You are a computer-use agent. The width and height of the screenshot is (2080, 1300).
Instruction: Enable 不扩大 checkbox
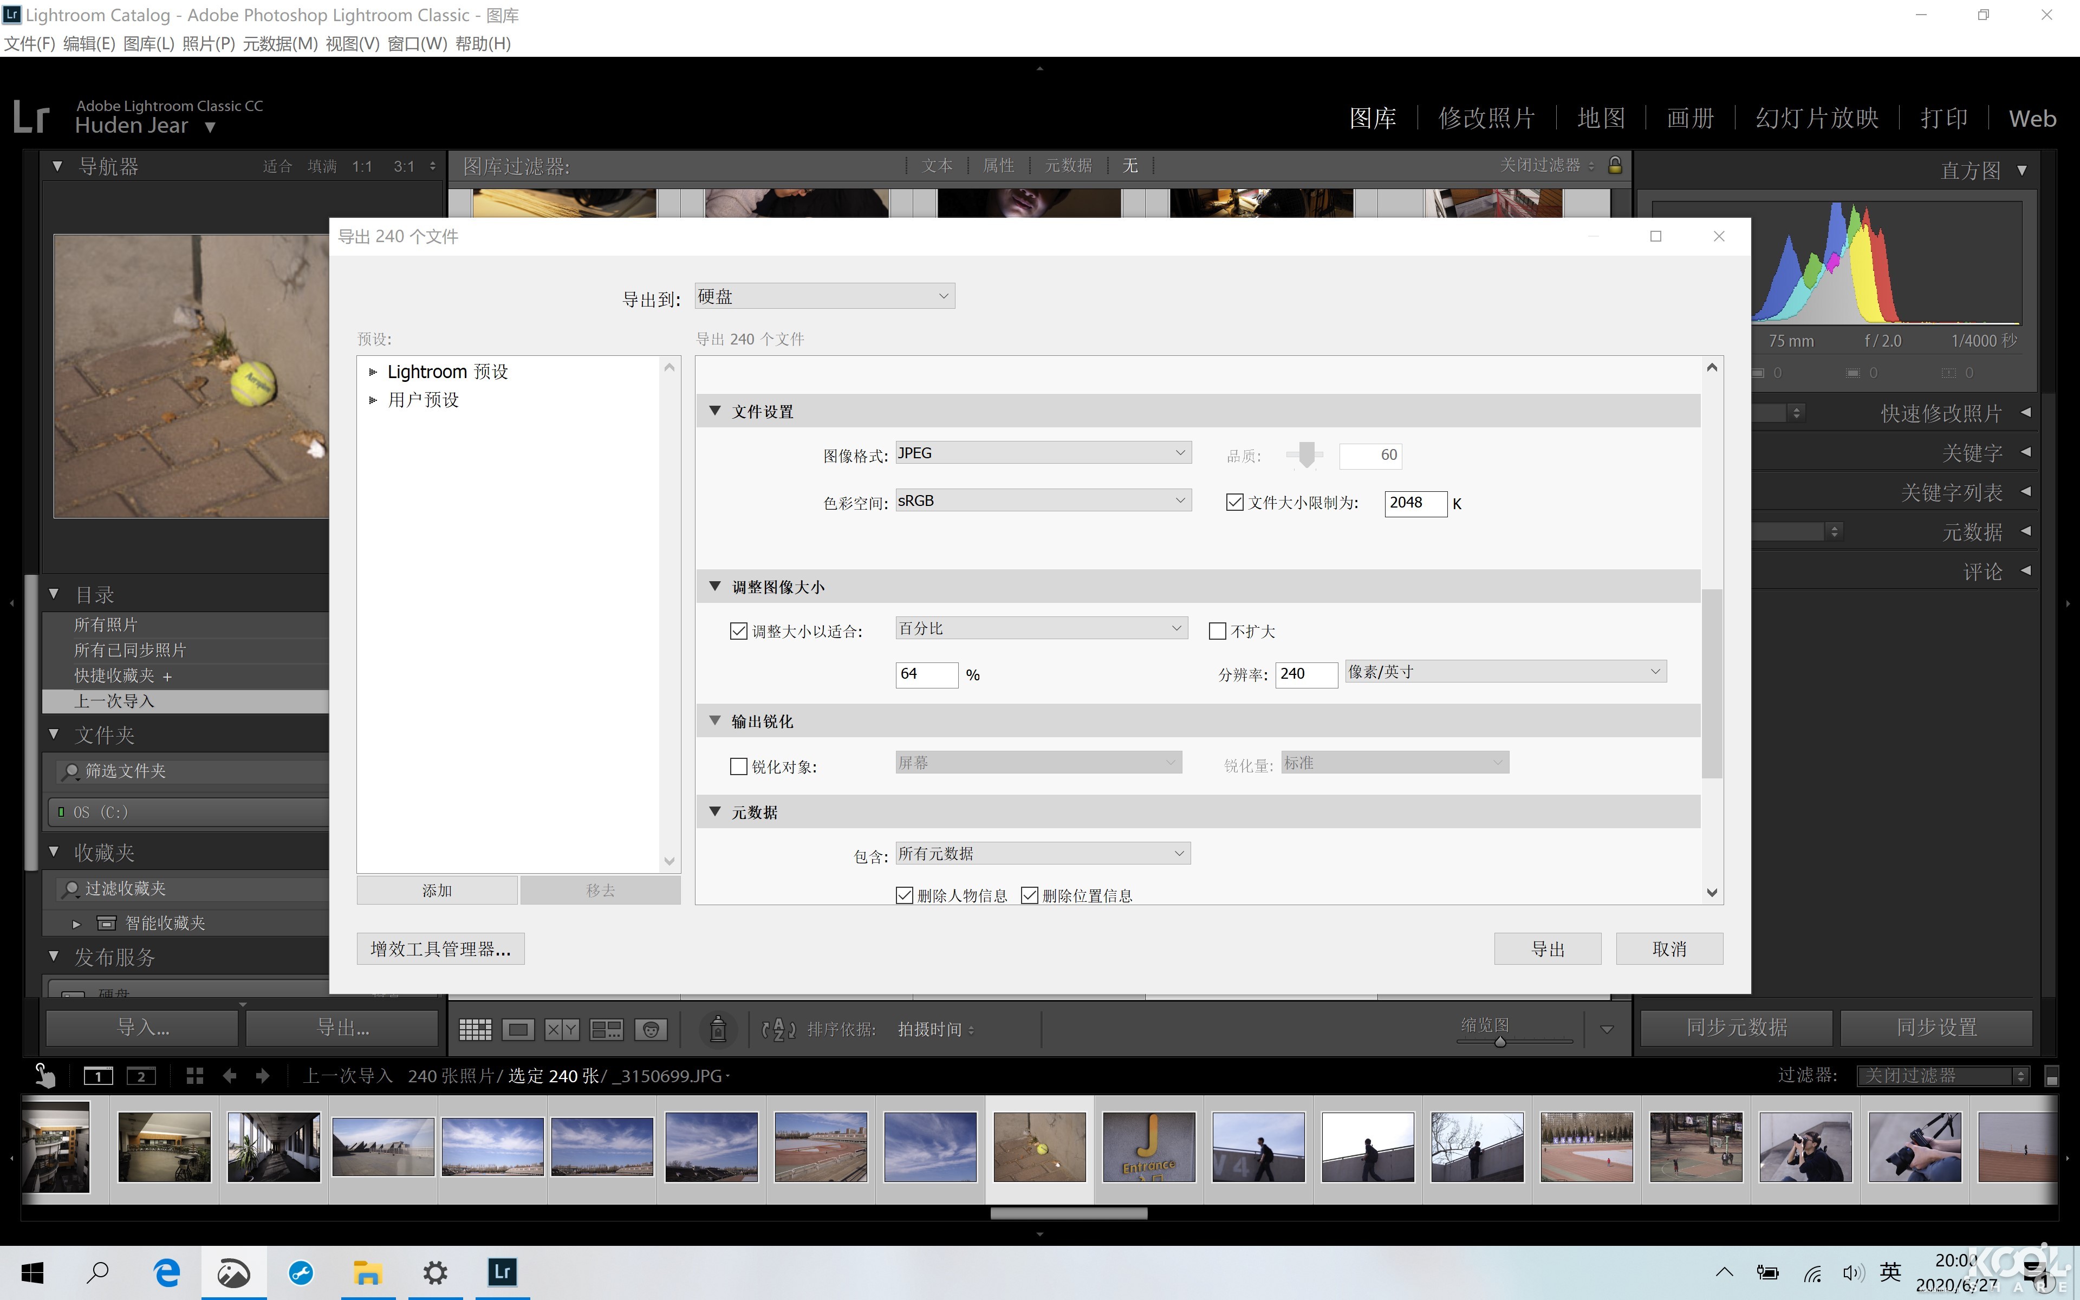tap(1217, 630)
